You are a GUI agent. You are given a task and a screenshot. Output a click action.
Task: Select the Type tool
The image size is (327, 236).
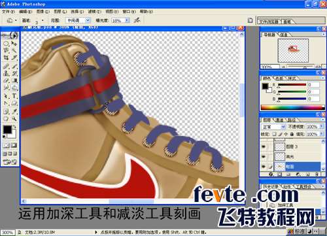pyautogui.click(x=14, y=96)
